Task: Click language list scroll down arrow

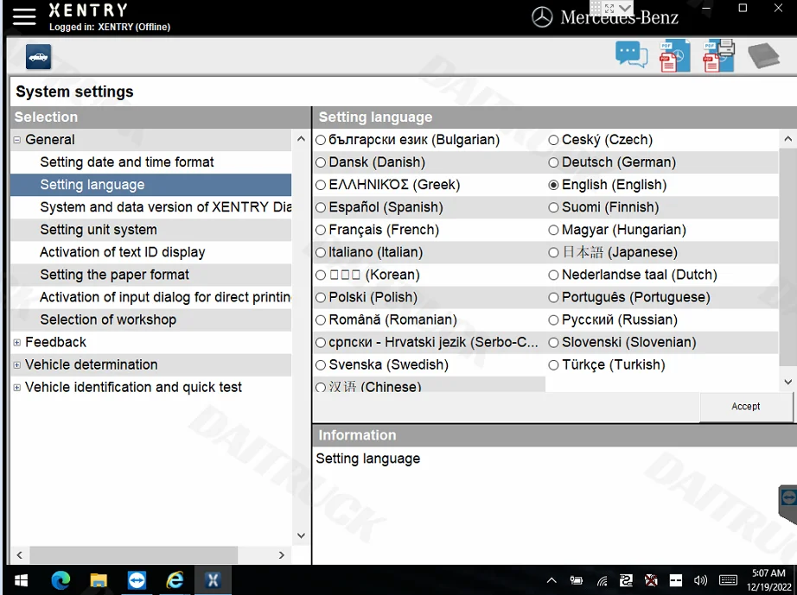Action: (x=787, y=382)
